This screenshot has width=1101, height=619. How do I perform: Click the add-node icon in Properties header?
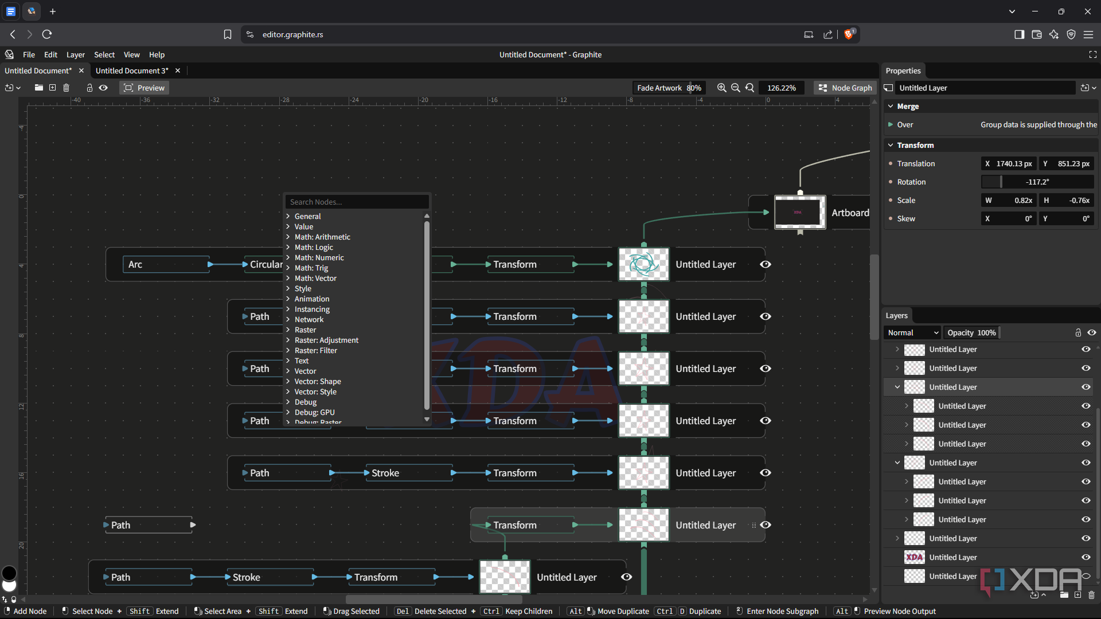tap(1085, 88)
